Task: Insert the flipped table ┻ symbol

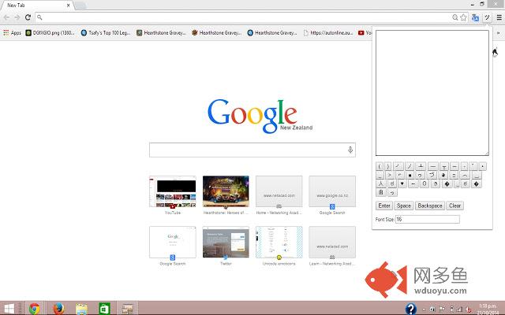Action: pyautogui.click(x=421, y=166)
